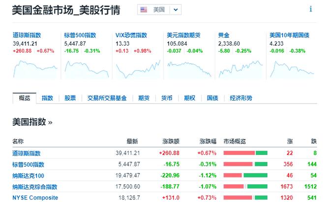Switch to the 股票 tab
Viewport: 323px width, 202px height.
(x=70, y=98)
